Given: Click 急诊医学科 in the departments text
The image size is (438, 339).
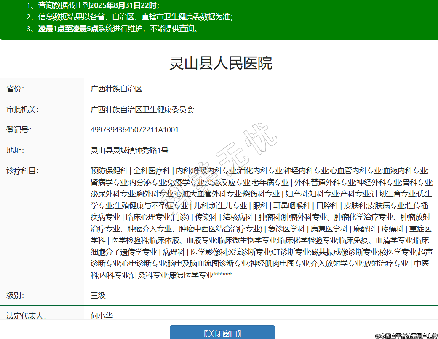Looking at the screenshot, I should (x=286, y=229).
